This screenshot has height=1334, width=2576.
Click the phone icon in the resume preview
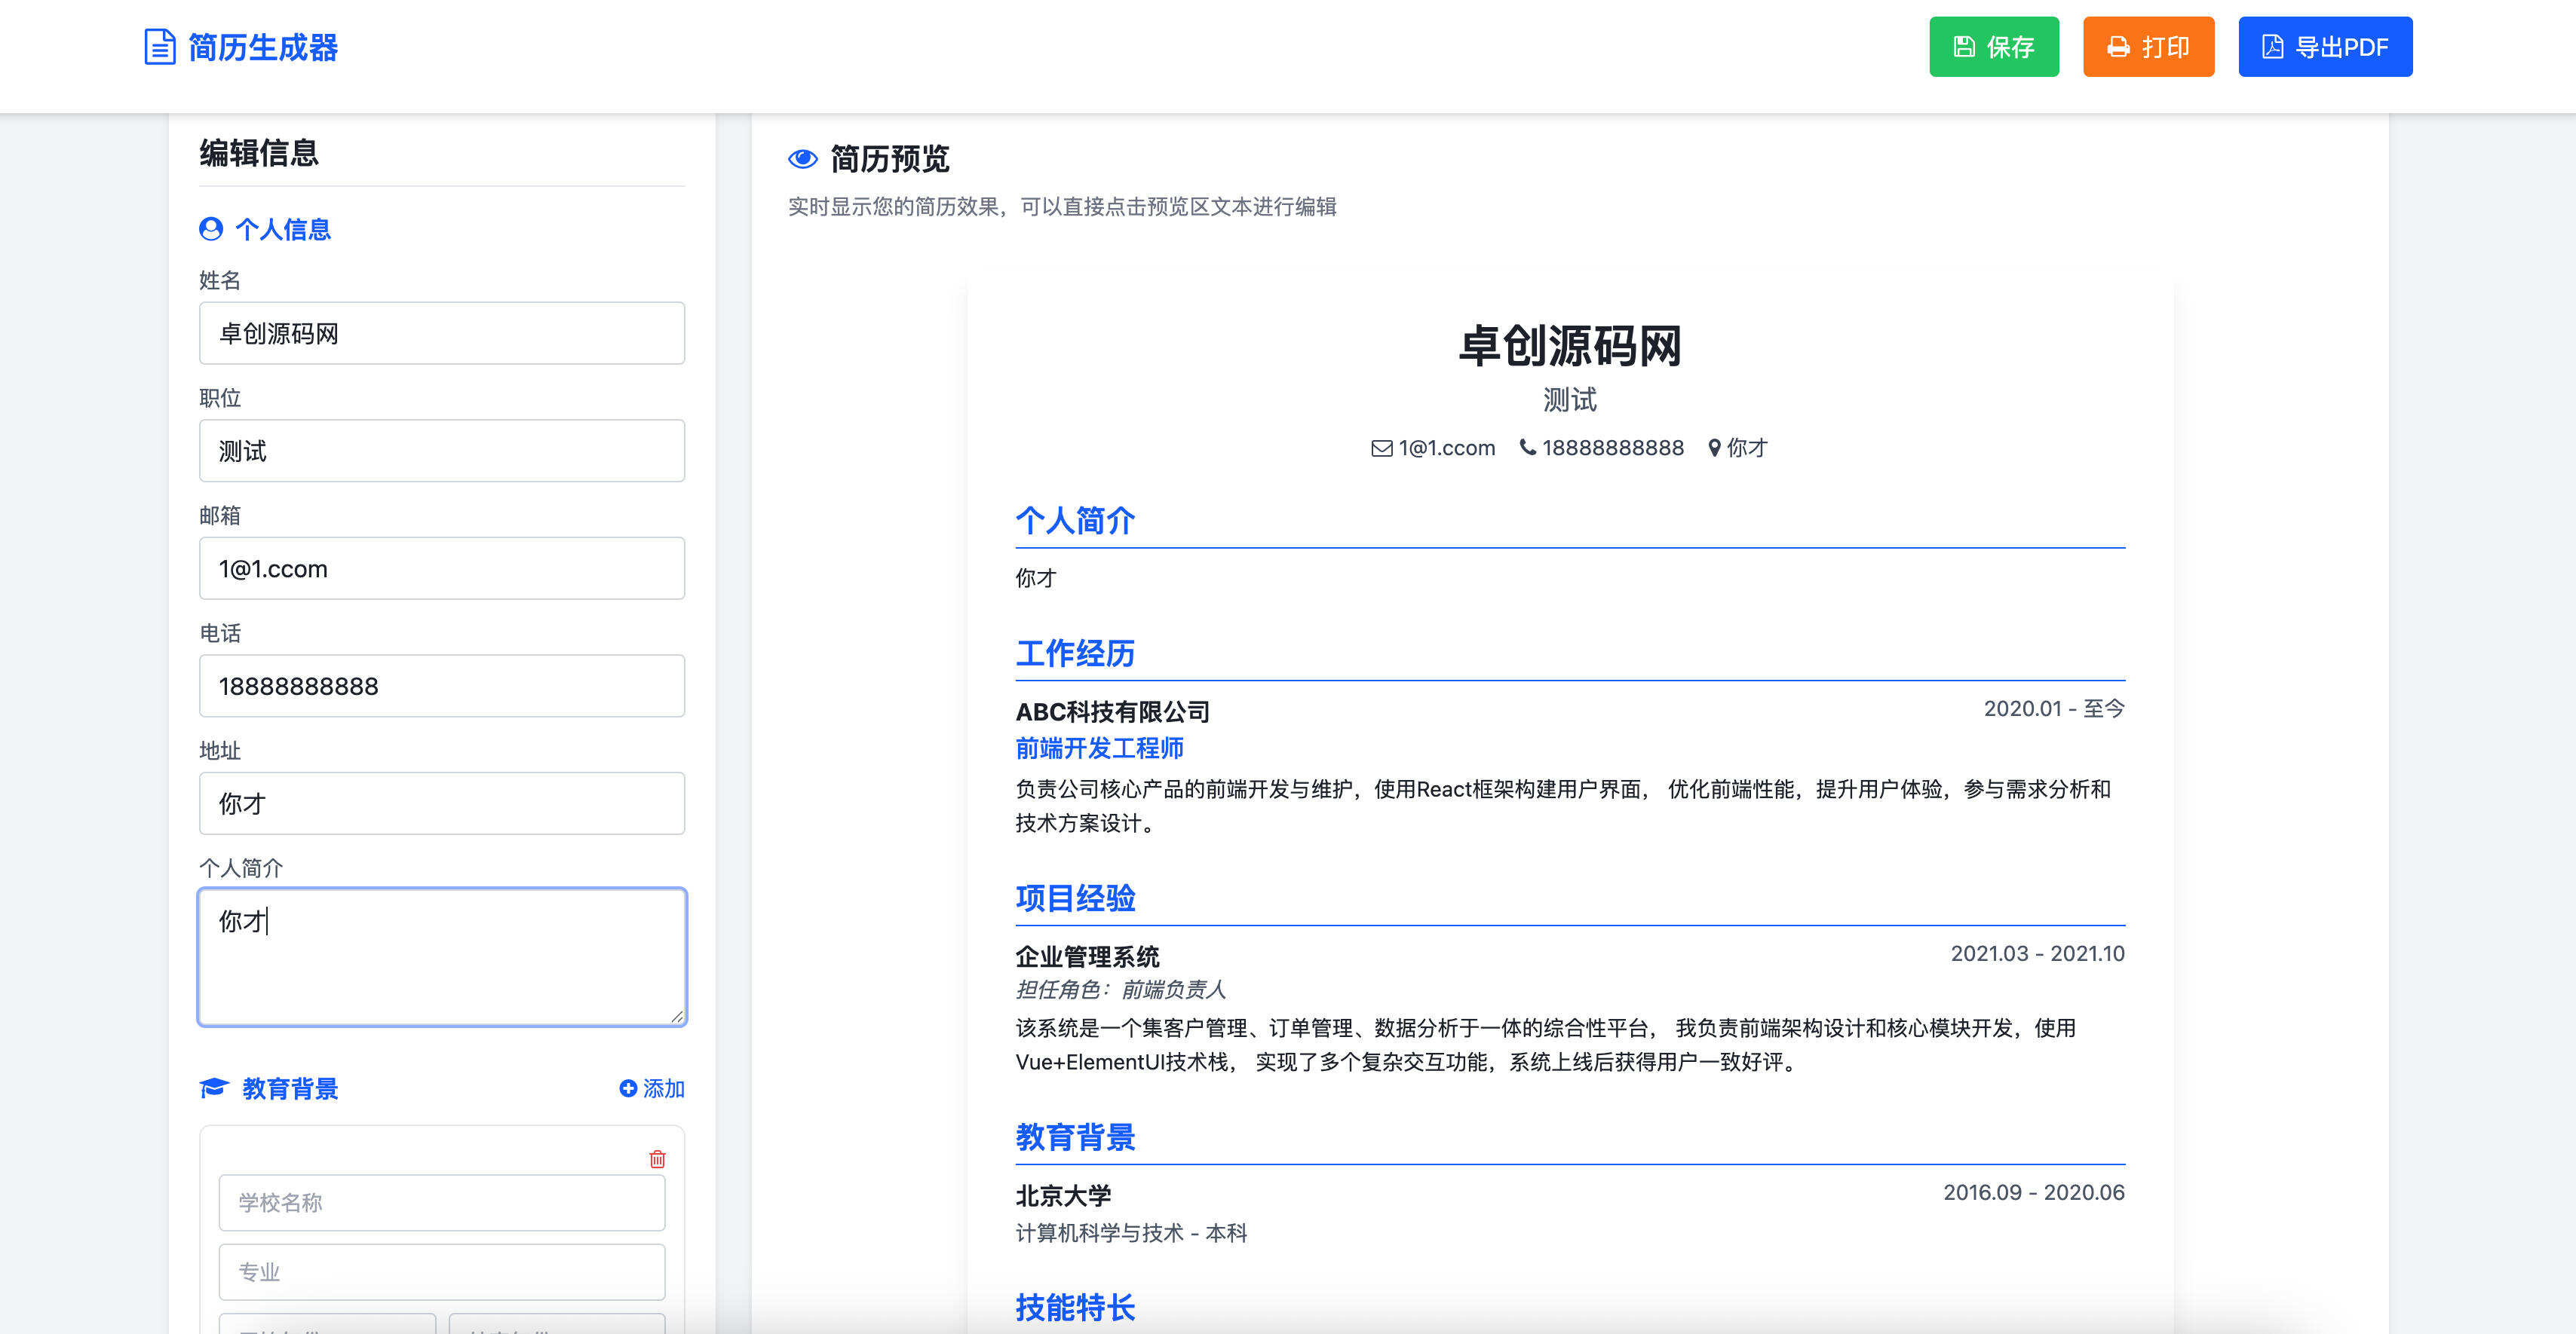(1527, 448)
